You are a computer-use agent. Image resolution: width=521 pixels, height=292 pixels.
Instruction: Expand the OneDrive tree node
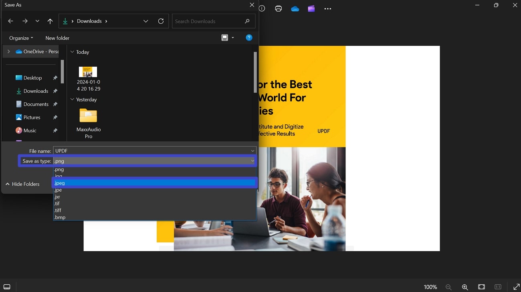pos(8,51)
